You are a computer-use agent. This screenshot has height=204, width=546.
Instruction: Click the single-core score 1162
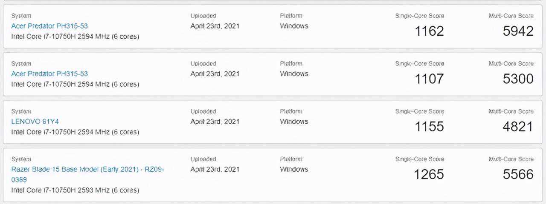[429, 31]
